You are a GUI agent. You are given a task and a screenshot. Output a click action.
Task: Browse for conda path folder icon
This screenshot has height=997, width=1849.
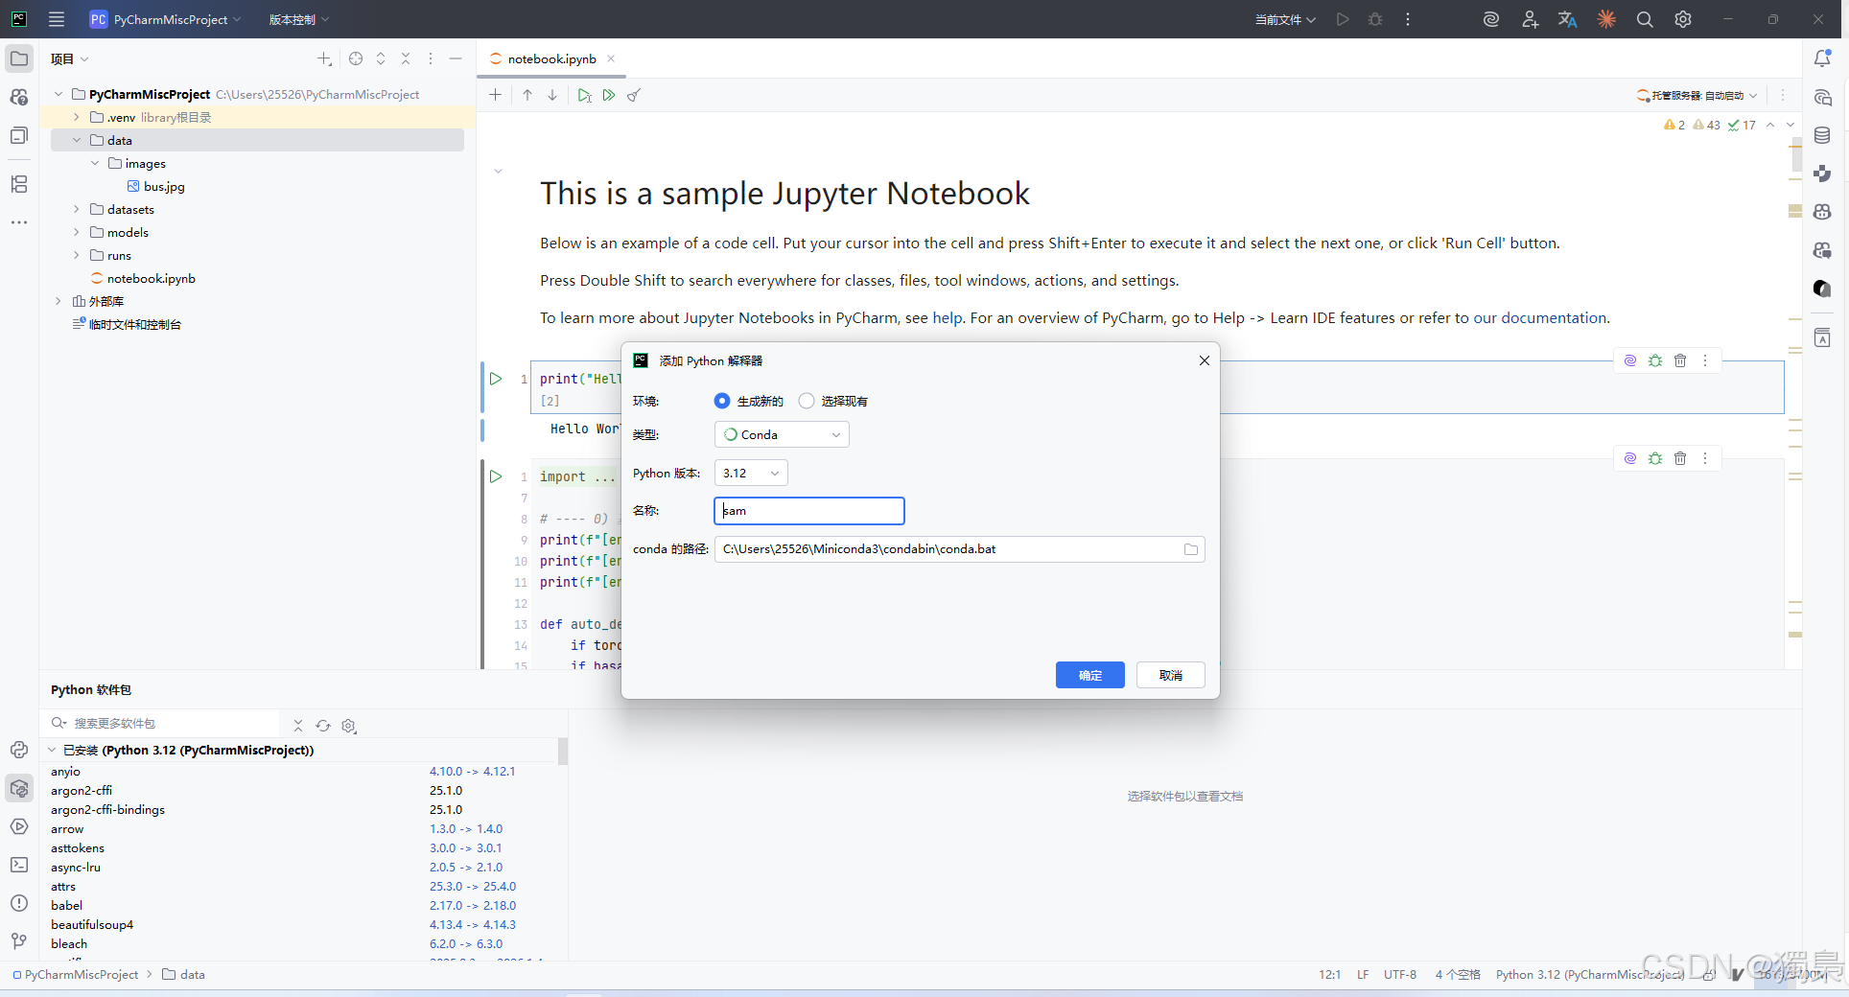pyautogui.click(x=1191, y=549)
